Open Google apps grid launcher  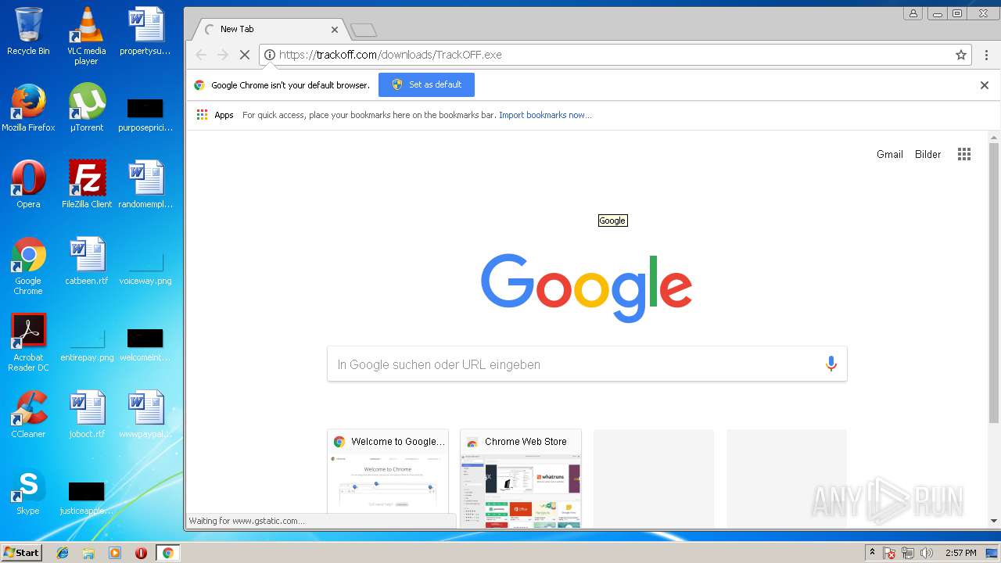[x=964, y=154]
